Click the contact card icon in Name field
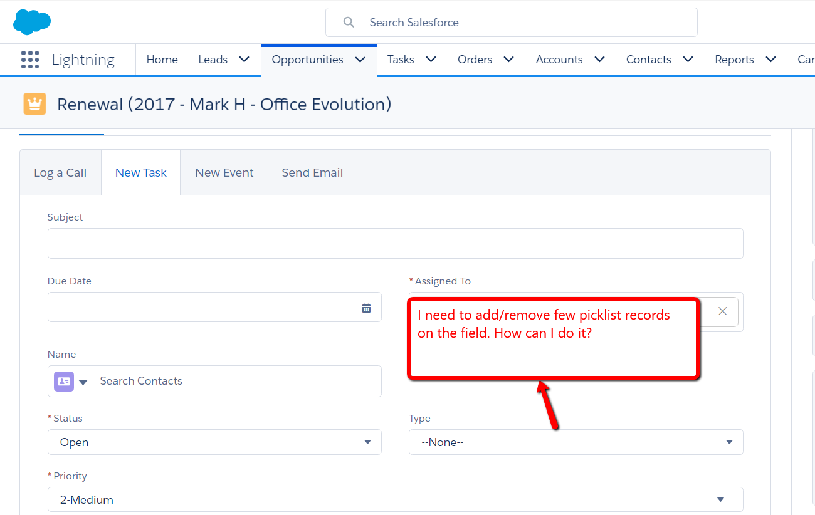Viewport: 815px width, 515px height. point(64,381)
